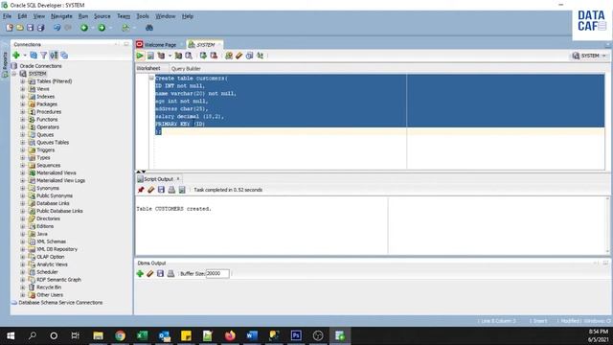
Task: Select Functions in the connection tree
Action: (47, 119)
